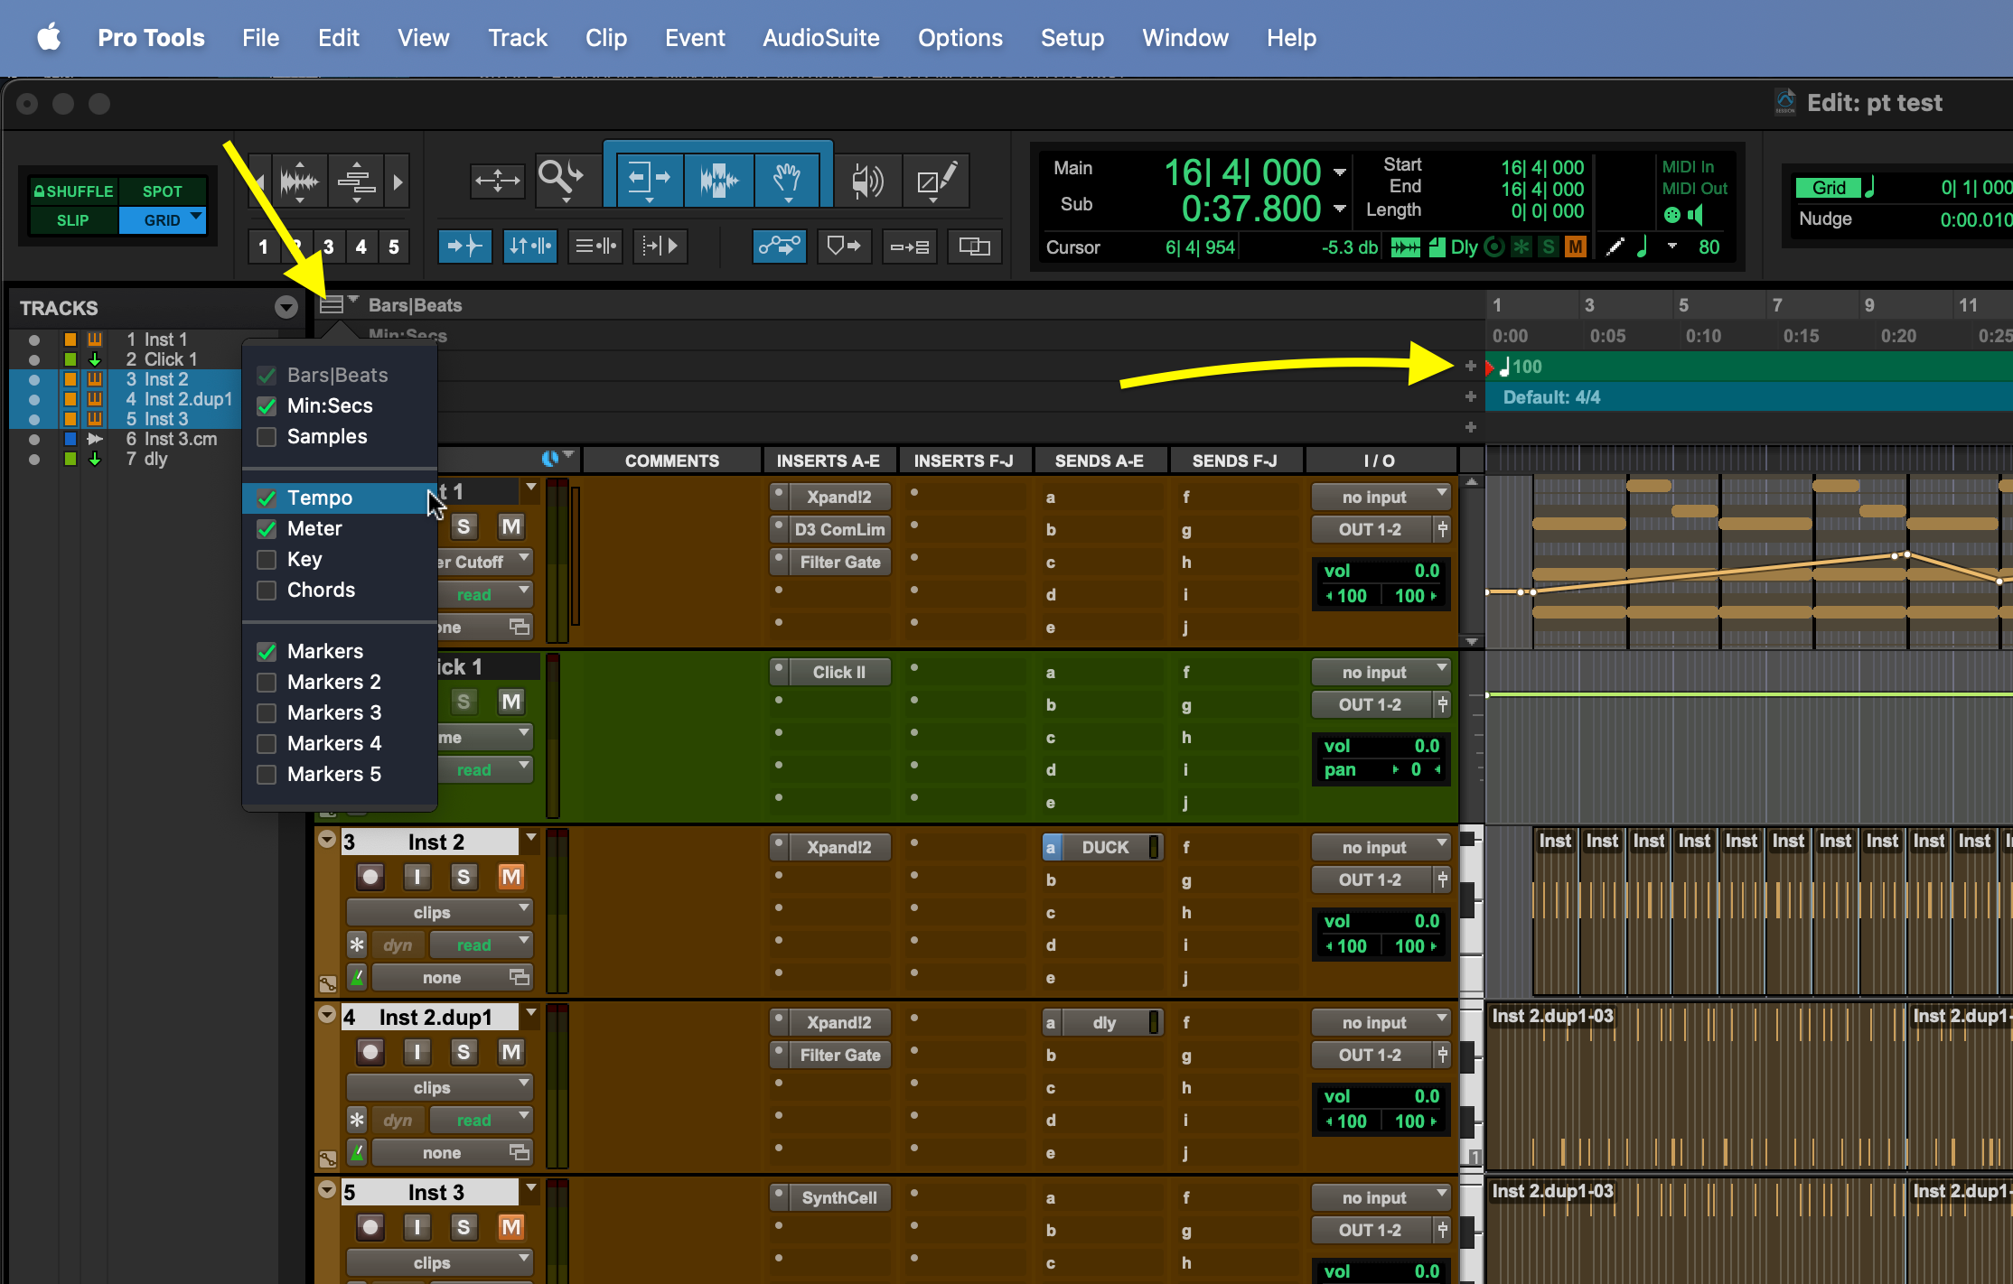Click the Inst 1 volume value field
Image resolution: width=2013 pixels, height=1284 pixels.
[1427, 571]
